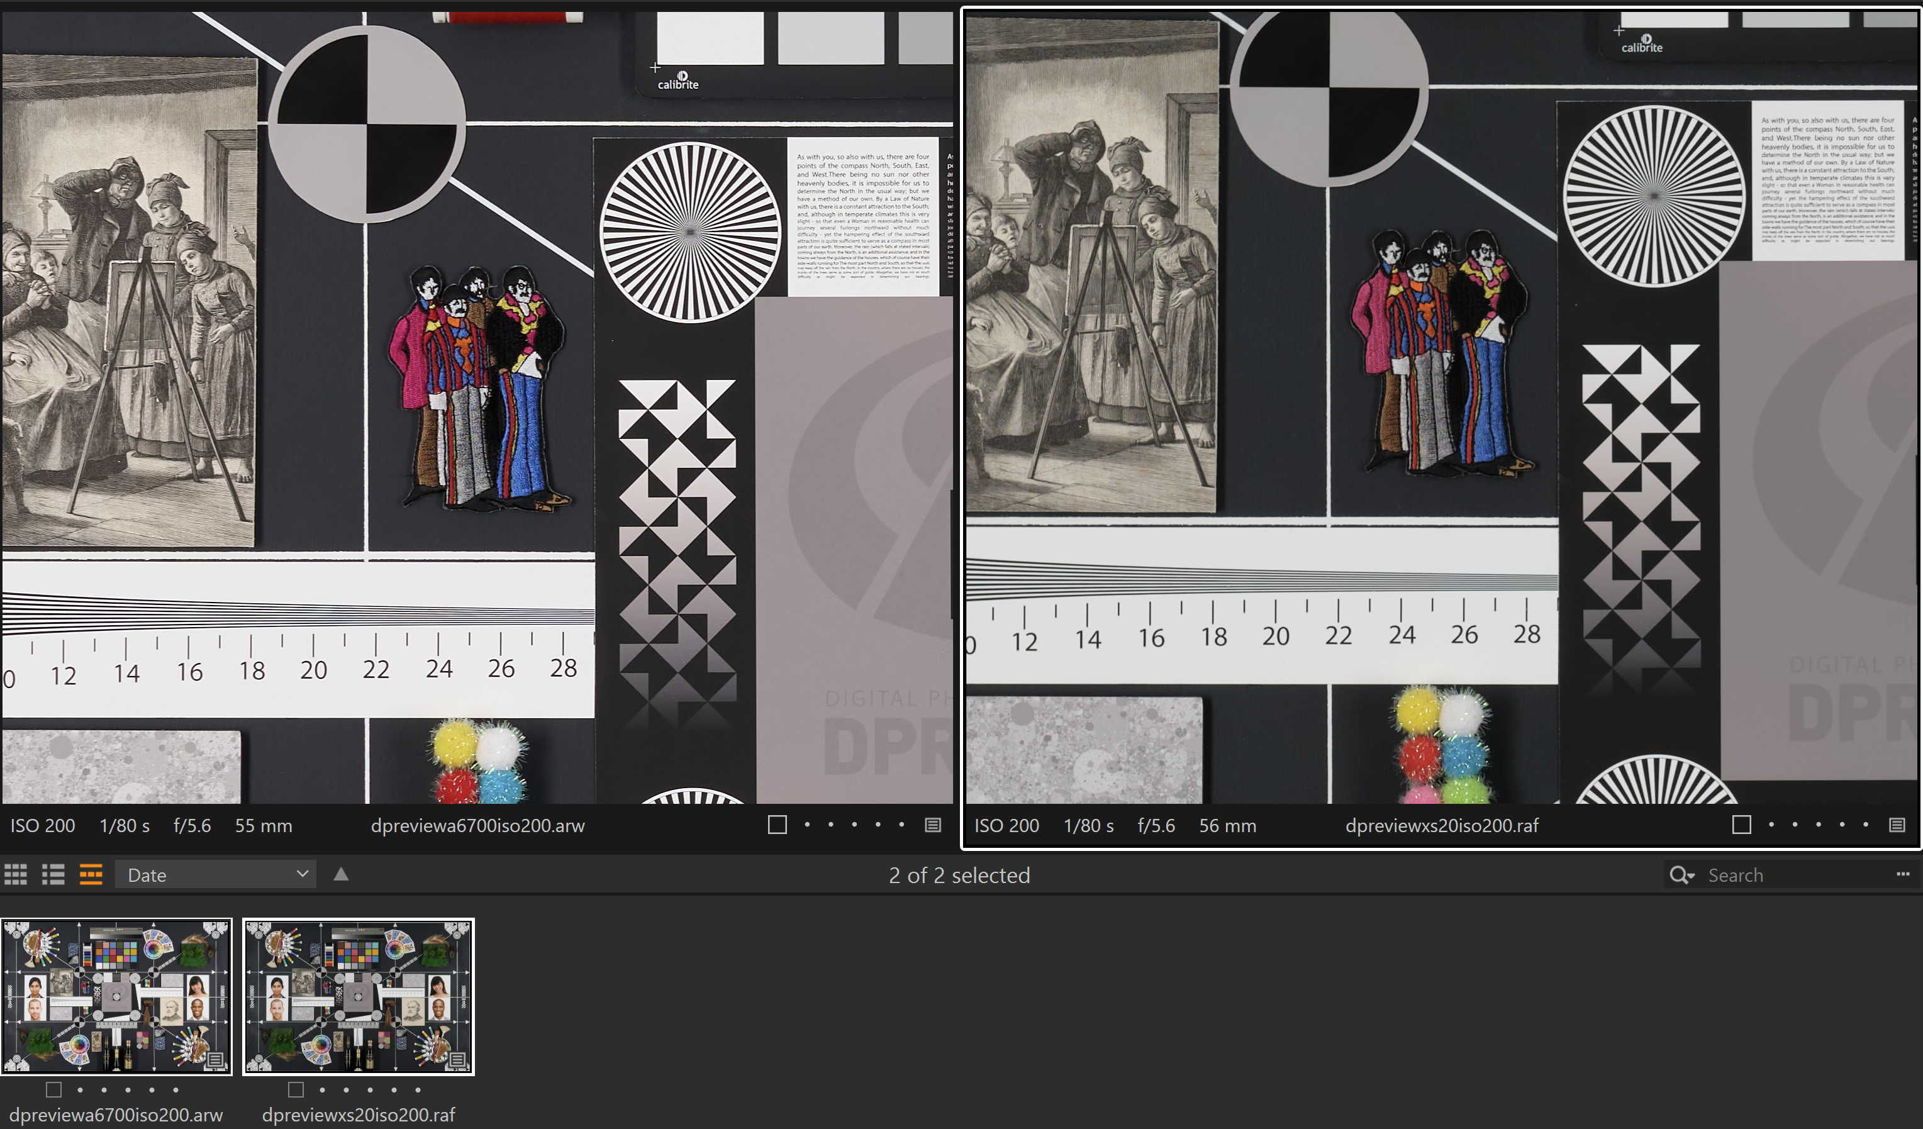Rate xs20 thumbnail three stars
Viewport: 1923px width, 1129px height.
(370, 1089)
